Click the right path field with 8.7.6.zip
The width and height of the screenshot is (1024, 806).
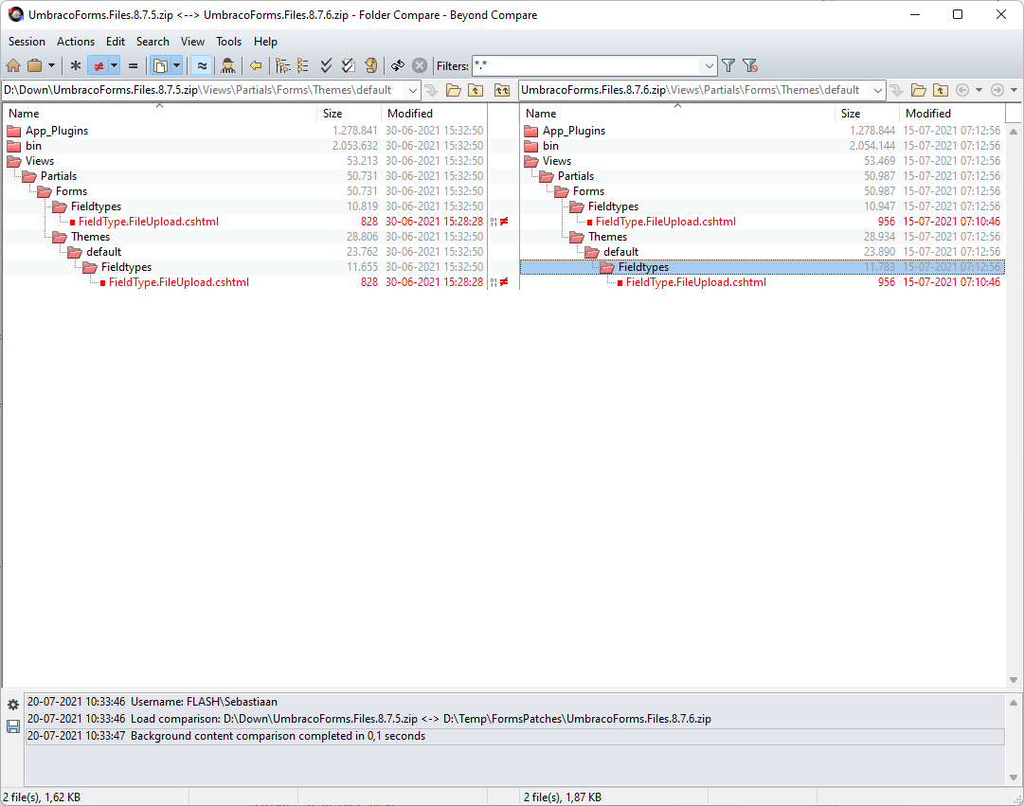point(695,90)
